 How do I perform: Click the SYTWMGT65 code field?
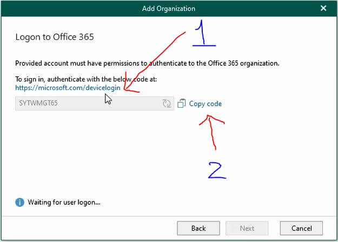coord(95,103)
